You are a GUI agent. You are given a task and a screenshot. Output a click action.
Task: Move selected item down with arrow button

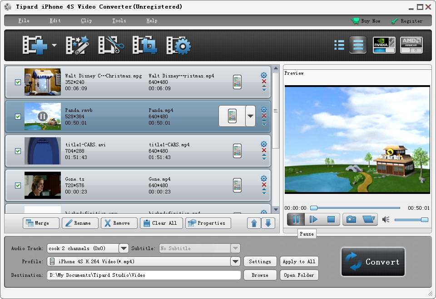click(x=268, y=223)
